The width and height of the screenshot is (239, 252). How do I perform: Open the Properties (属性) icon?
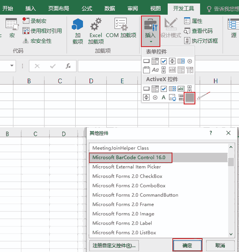pos(187,21)
